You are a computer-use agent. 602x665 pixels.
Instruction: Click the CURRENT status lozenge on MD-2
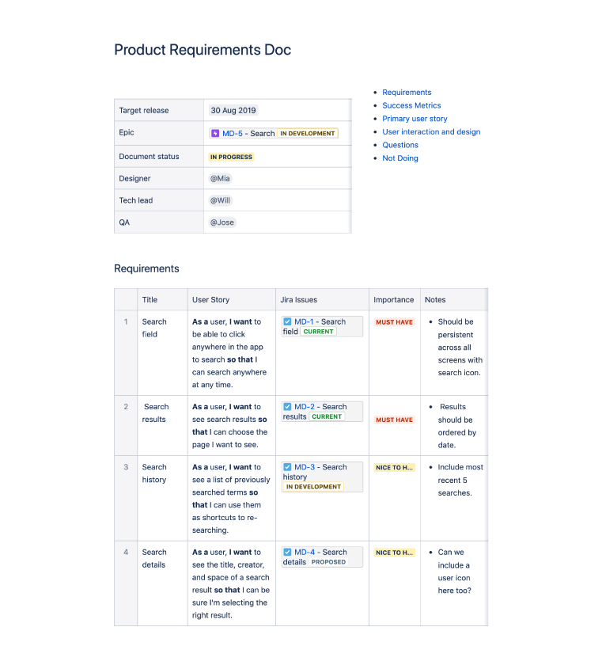pos(327,416)
